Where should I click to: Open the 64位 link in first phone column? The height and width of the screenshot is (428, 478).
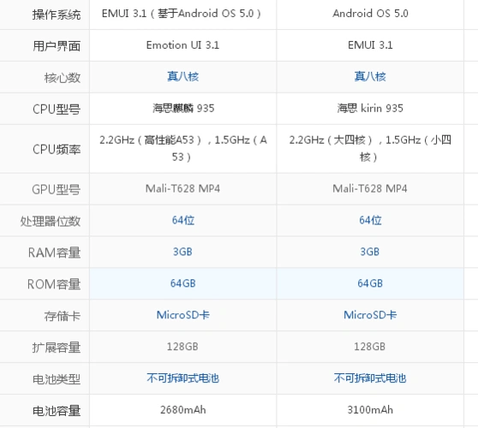click(183, 220)
